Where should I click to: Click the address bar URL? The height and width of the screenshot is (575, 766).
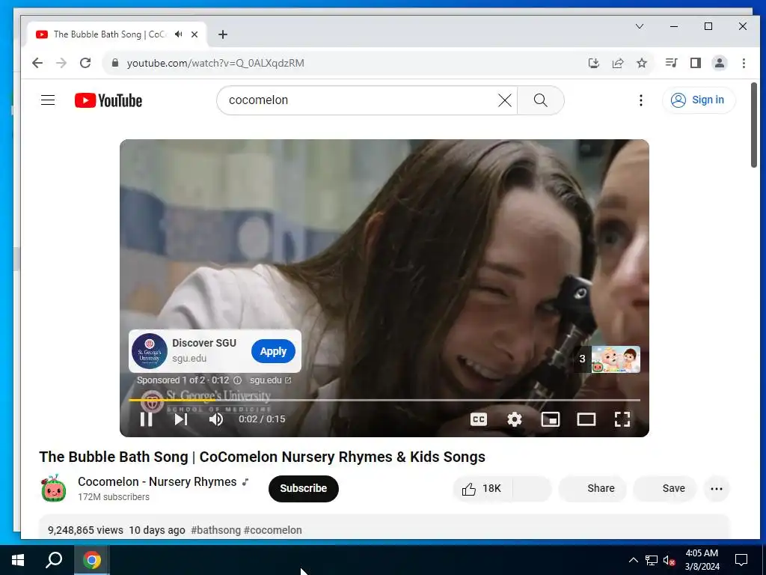point(215,63)
